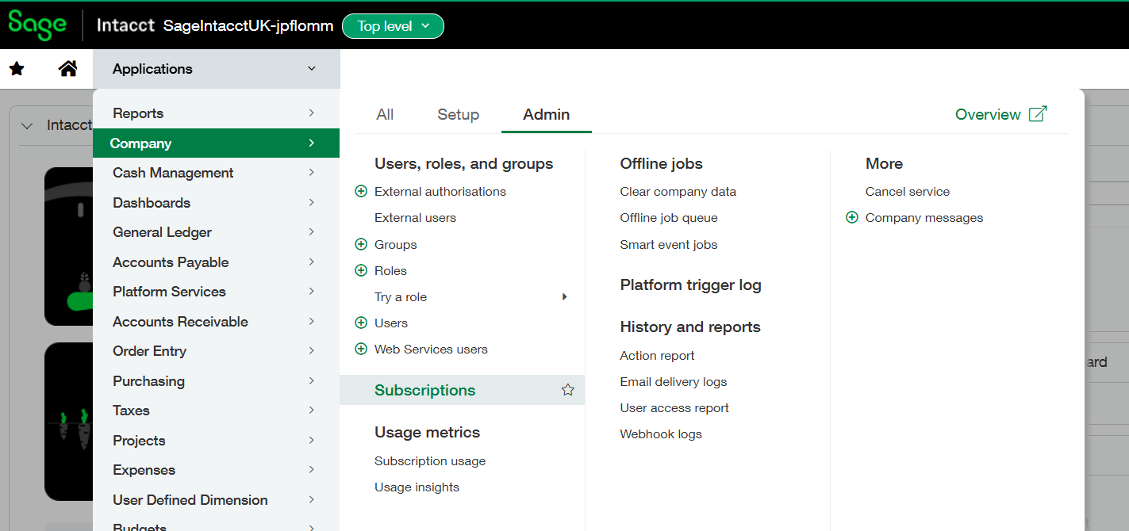Expand Projects chevron arrow

(312, 441)
